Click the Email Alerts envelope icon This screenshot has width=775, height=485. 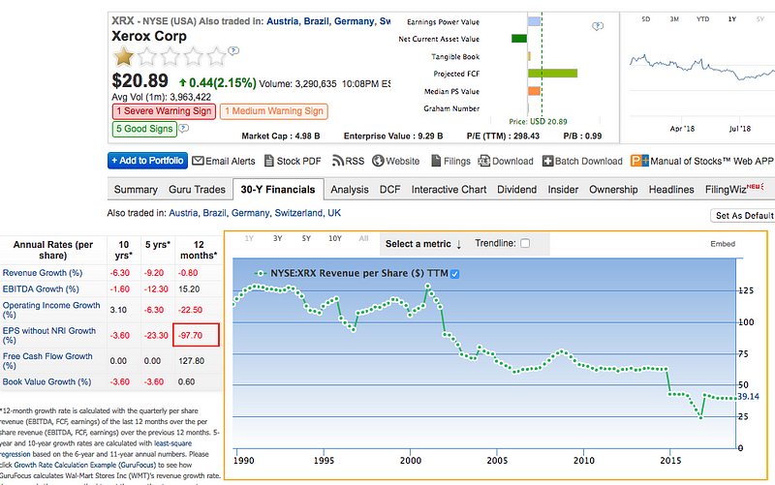pyautogui.click(x=198, y=161)
